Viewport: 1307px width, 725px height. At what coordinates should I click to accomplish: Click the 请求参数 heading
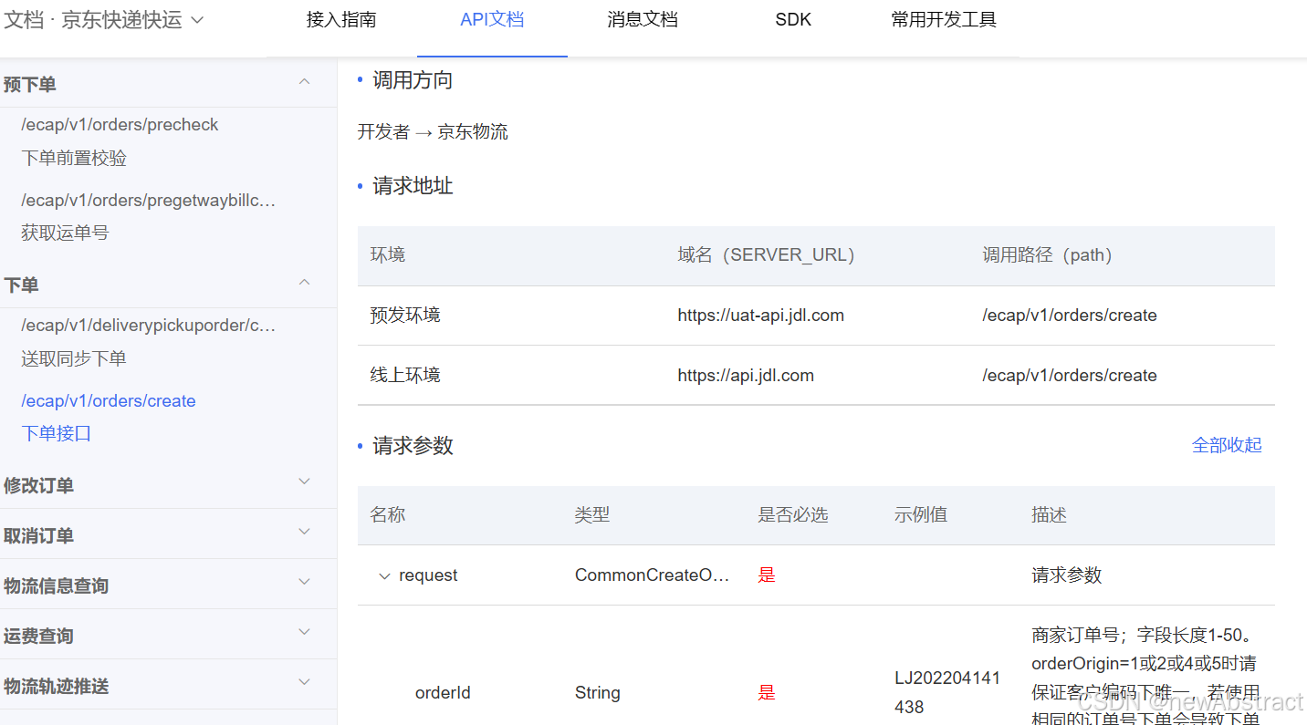pyautogui.click(x=413, y=446)
